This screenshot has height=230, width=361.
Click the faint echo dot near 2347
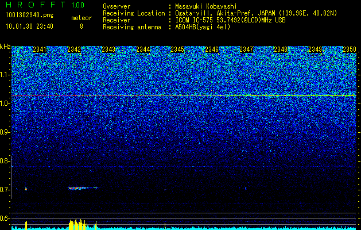[x=246, y=189]
